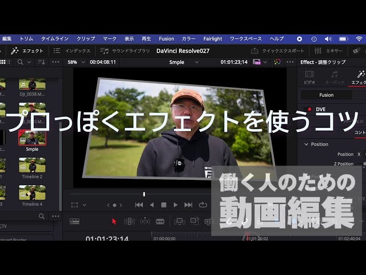Switch to the ビデオ inspector tab
This screenshot has width=366, height=275.
click(x=309, y=77)
